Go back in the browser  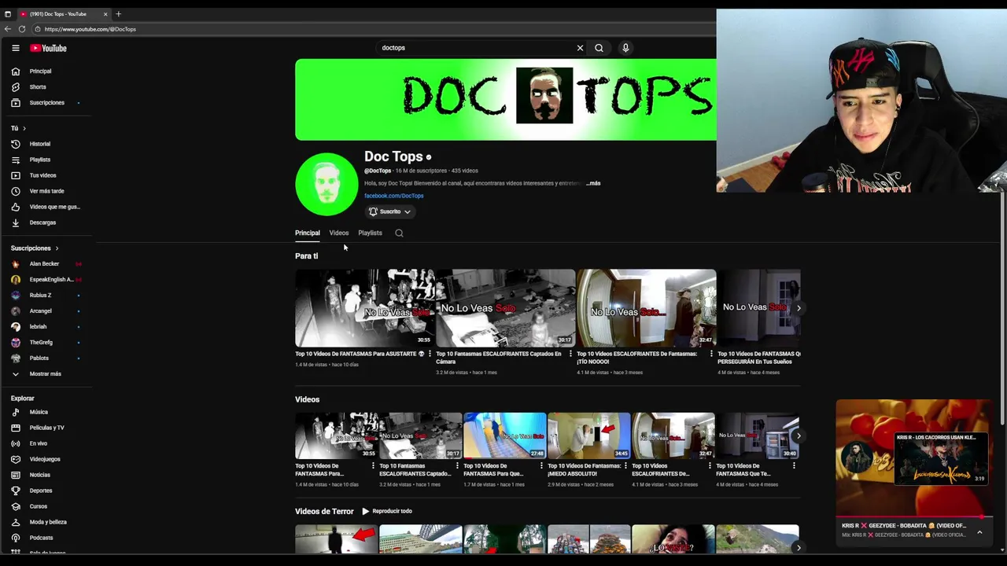tap(7, 29)
